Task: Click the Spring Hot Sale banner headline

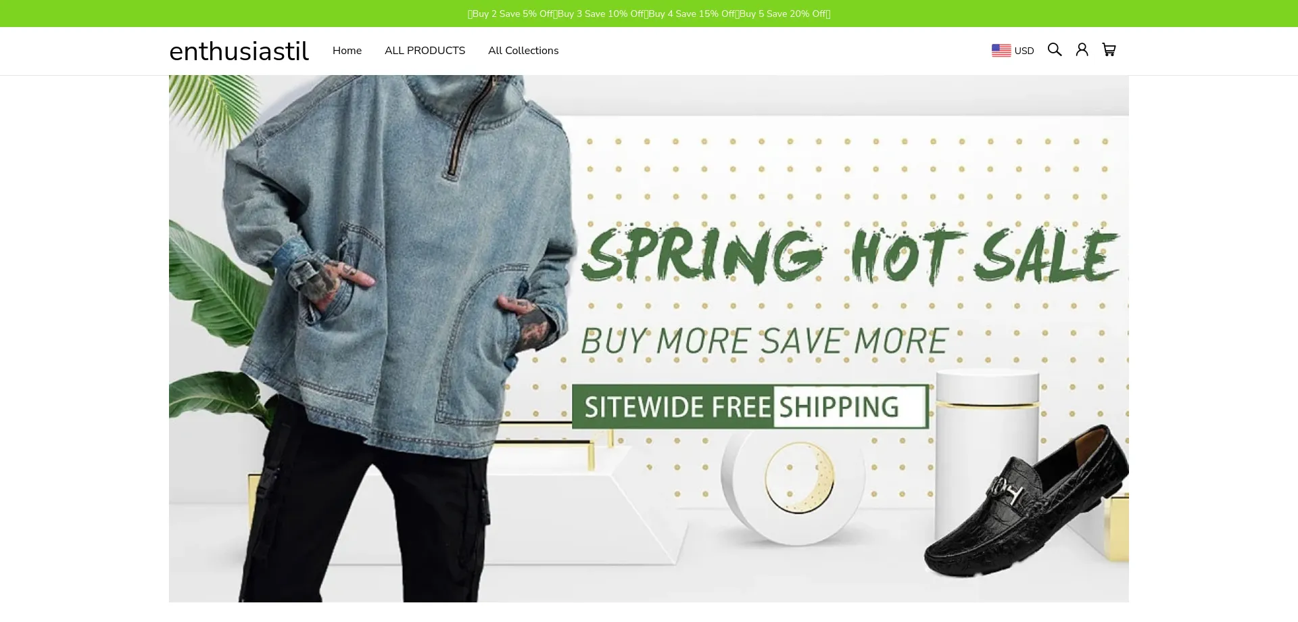Action: (x=850, y=255)
